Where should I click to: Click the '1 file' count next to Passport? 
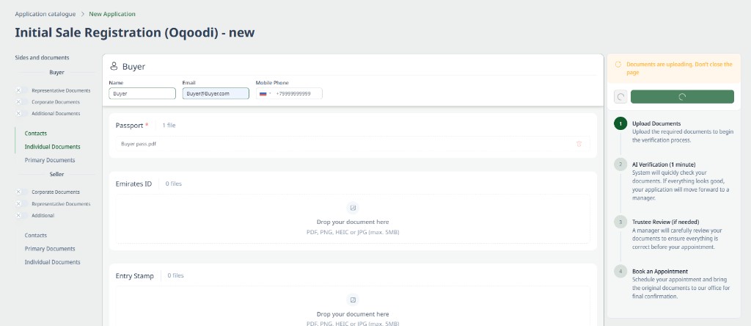click(169, 125)
